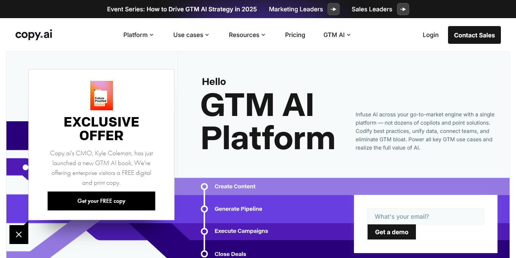Click the EXCLUSIVE OFFER heading

coord(102,128)
